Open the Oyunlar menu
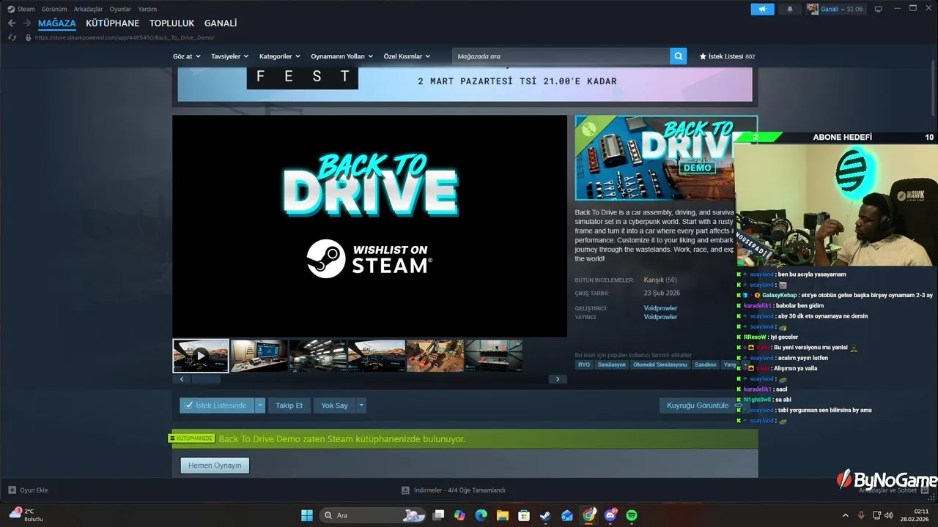This screenshot has height=527, width=938. (120, 9)
